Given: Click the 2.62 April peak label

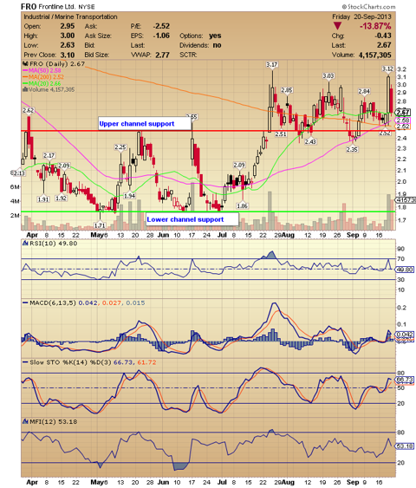Looking at the screenshot, I should tap(29, 110).
